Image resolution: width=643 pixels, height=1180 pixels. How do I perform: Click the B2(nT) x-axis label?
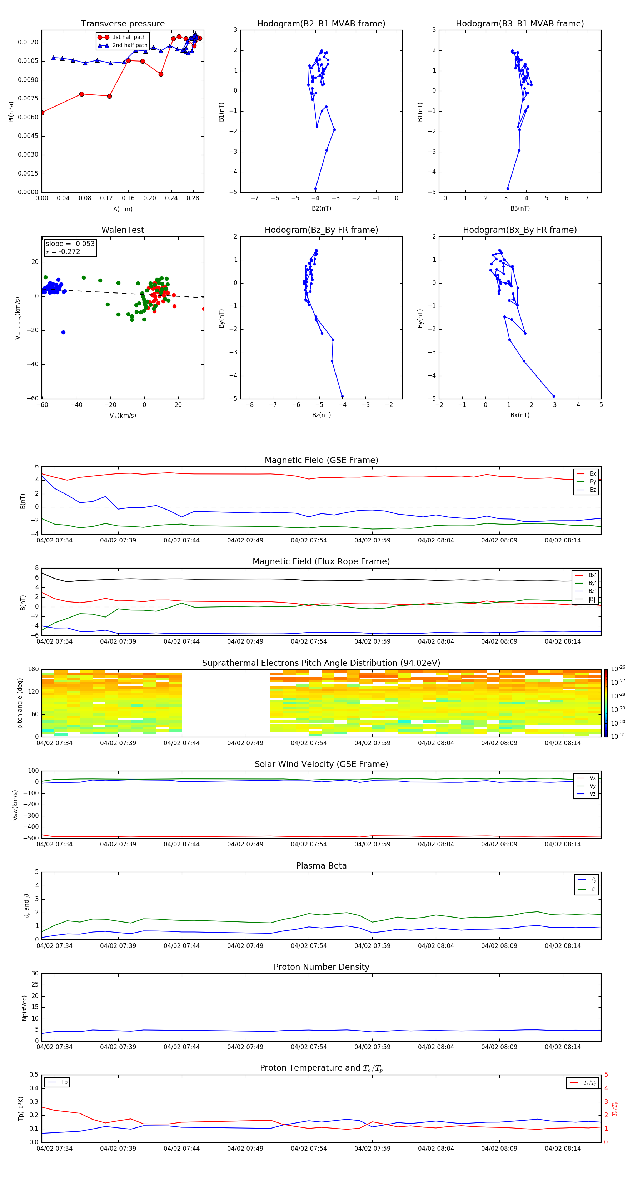coord(321,209)
